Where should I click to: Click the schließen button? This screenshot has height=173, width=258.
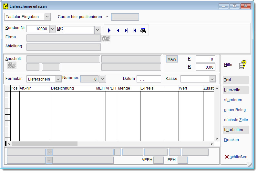236,157
